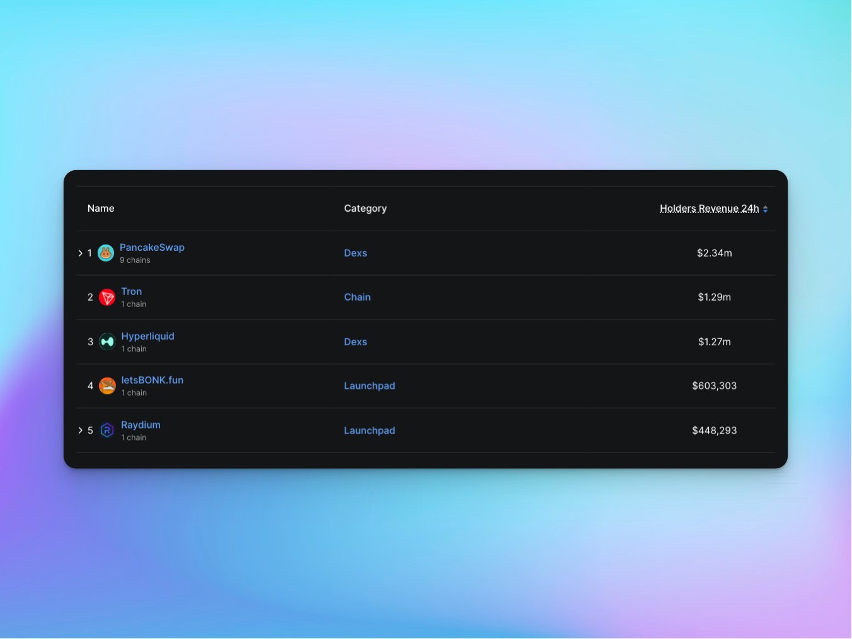Sort by Holders Revenue 24h header
This screenshot has width=852, height=639.
pyautogui.click(x=709, y=209)
